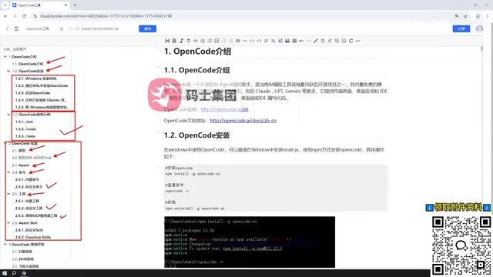Collapse the '2.6. Agent Skill' outline node

(8, 222)
